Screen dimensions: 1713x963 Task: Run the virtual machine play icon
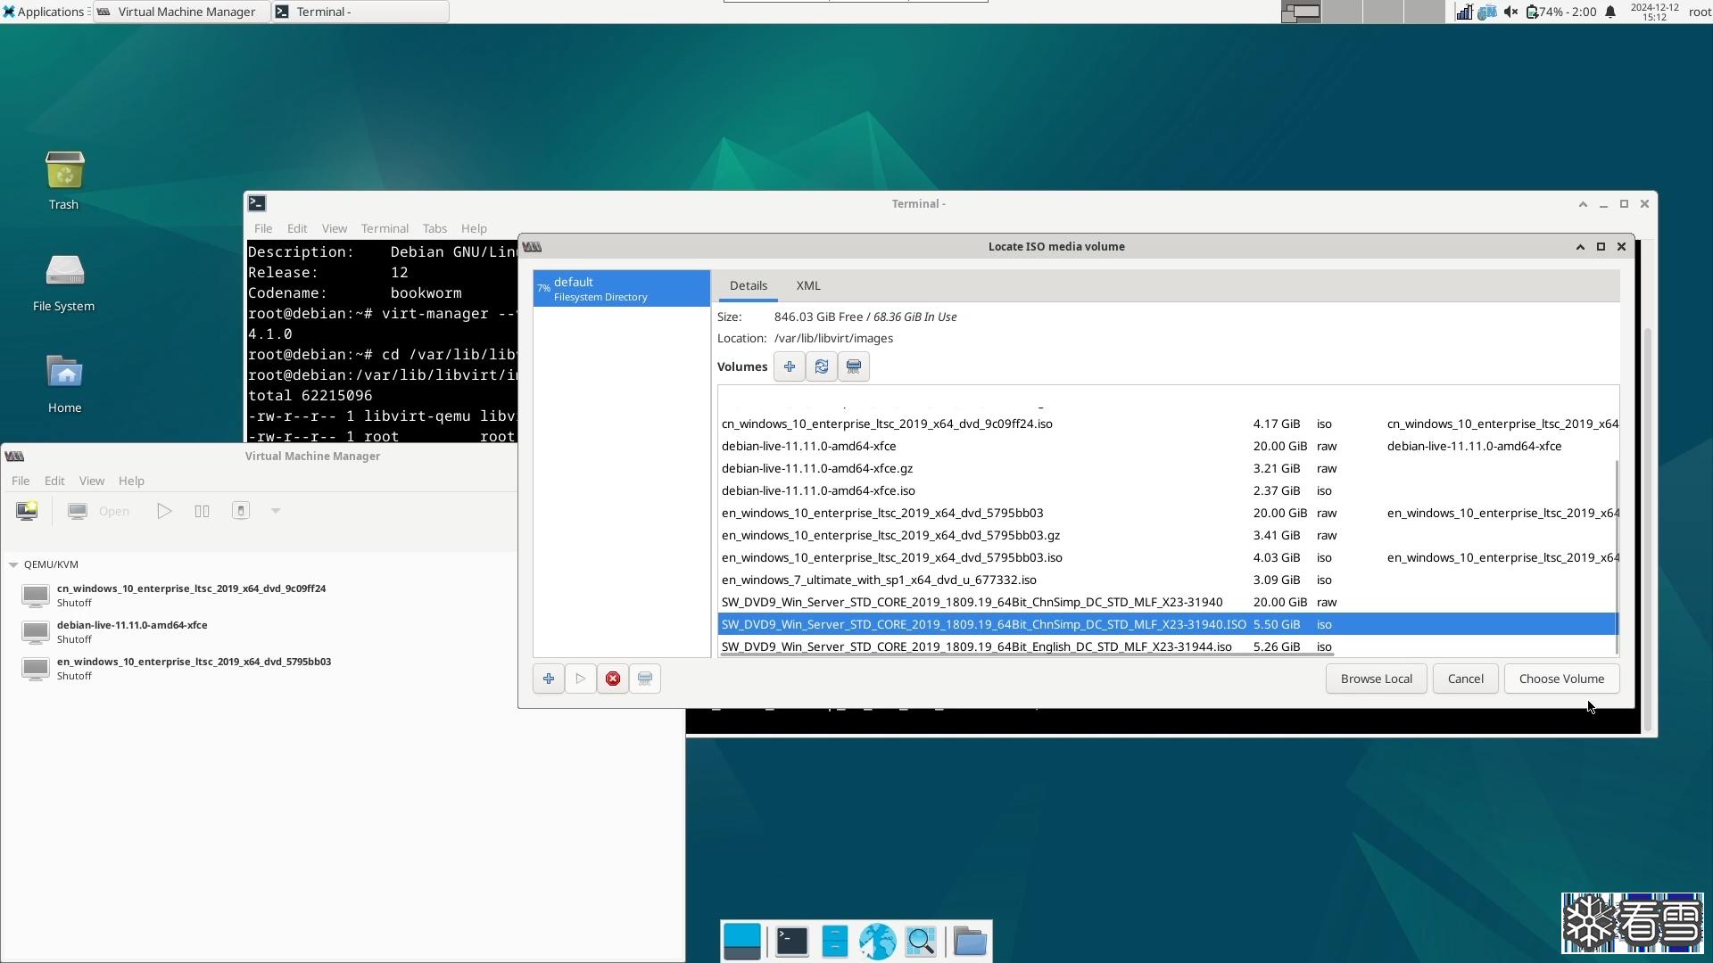coord(164,511)
